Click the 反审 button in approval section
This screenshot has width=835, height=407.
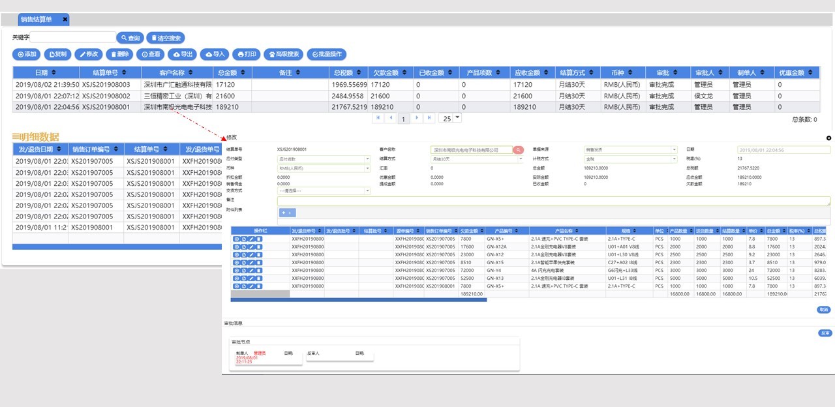(825, 333)
